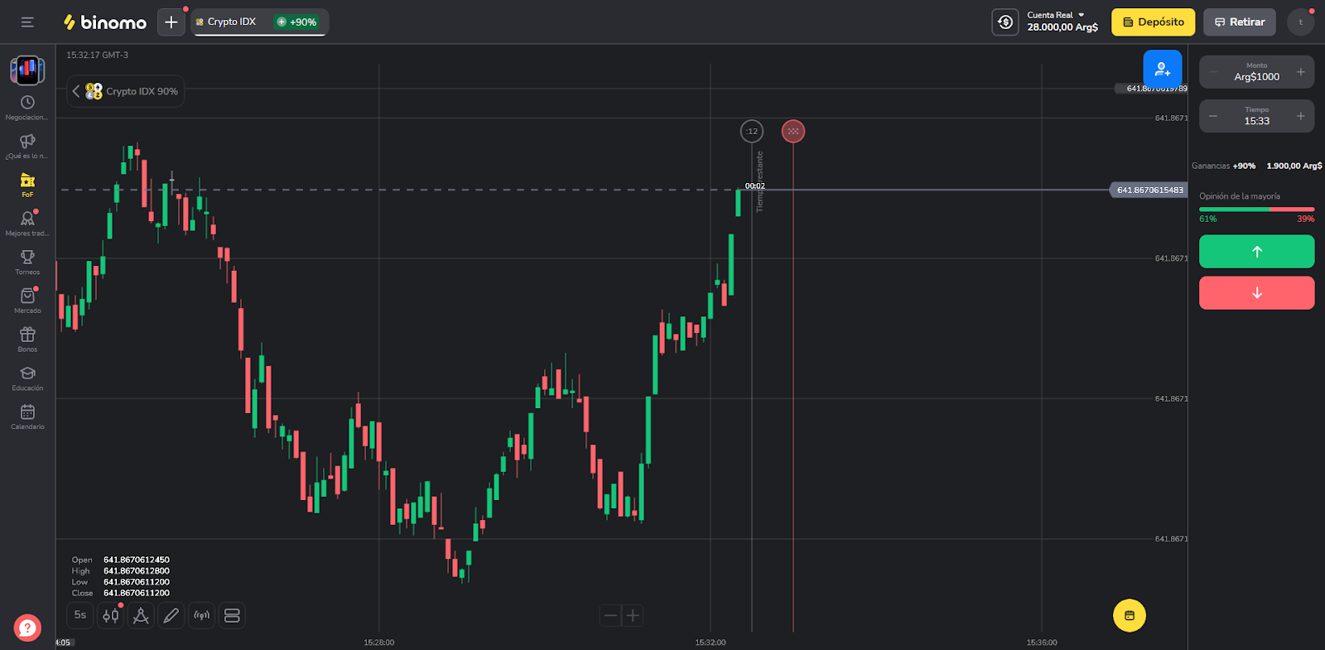Open the hamburger main menu
The height and width of the screenshot is (650, 1325).
27,22
